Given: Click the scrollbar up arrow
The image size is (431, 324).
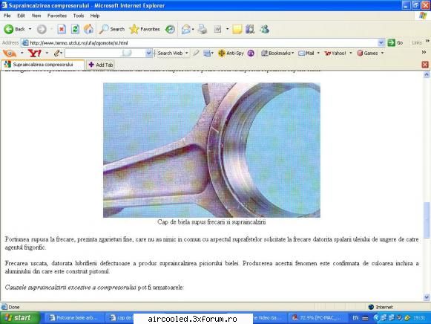Looking at the screenshot, I should coord(427,74).
